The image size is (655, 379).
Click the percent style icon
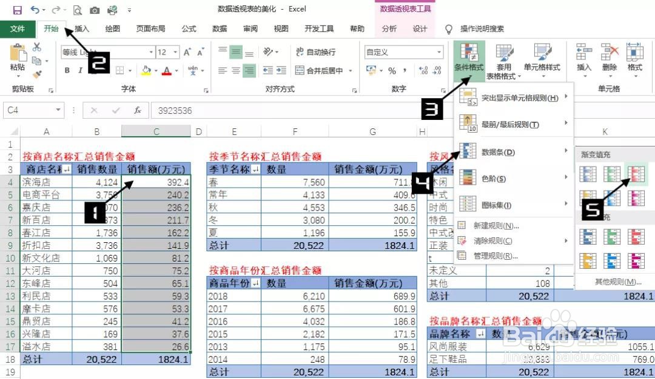click(392, 70)
